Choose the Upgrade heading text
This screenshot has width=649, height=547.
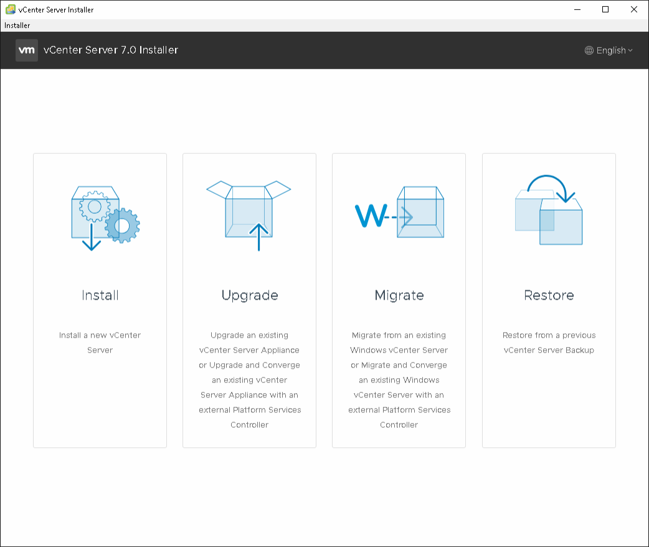[x=250, y=295]
